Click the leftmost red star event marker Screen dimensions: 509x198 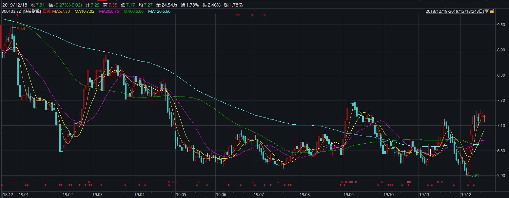coord(2,185)
